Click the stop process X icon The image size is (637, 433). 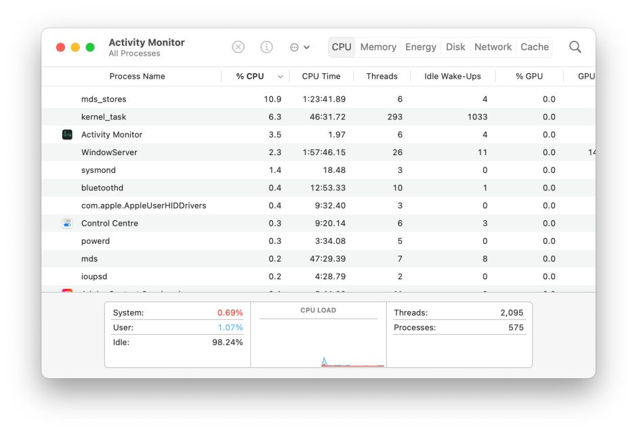(238, 47)
